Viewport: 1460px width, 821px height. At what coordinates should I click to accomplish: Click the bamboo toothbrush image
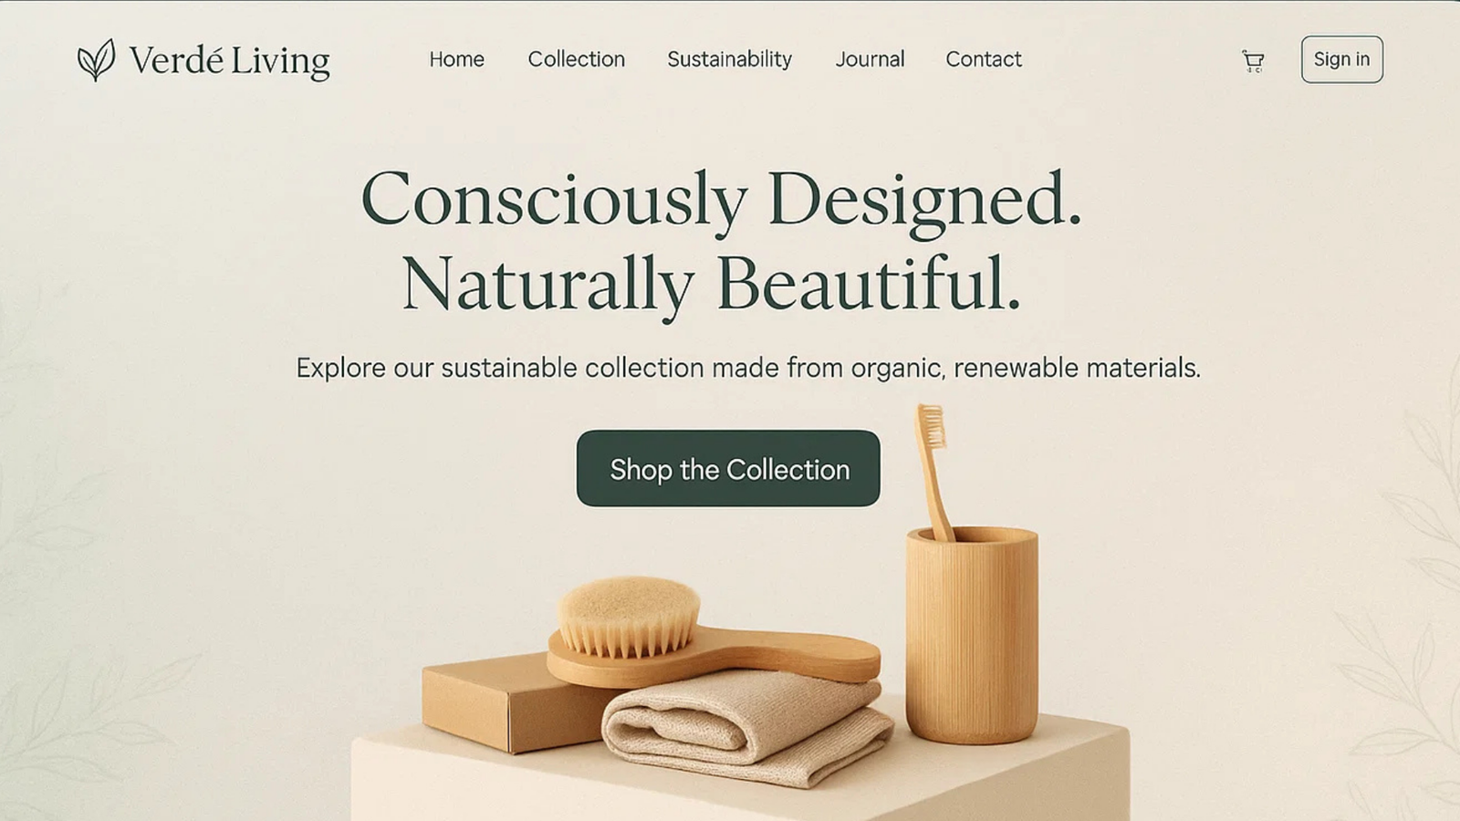click(x=934, y=470)
